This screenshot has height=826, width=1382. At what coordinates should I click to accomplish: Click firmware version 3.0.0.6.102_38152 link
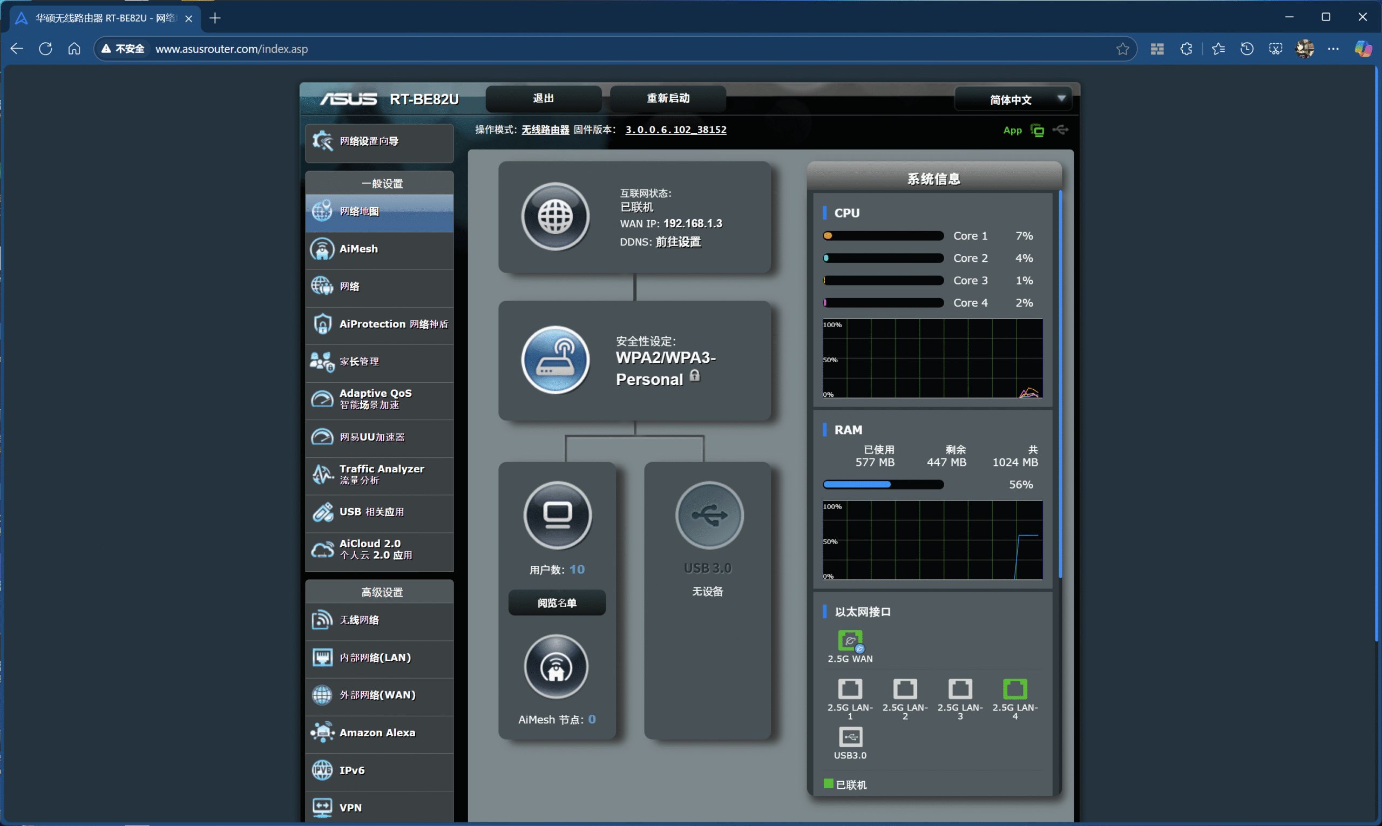676,130
